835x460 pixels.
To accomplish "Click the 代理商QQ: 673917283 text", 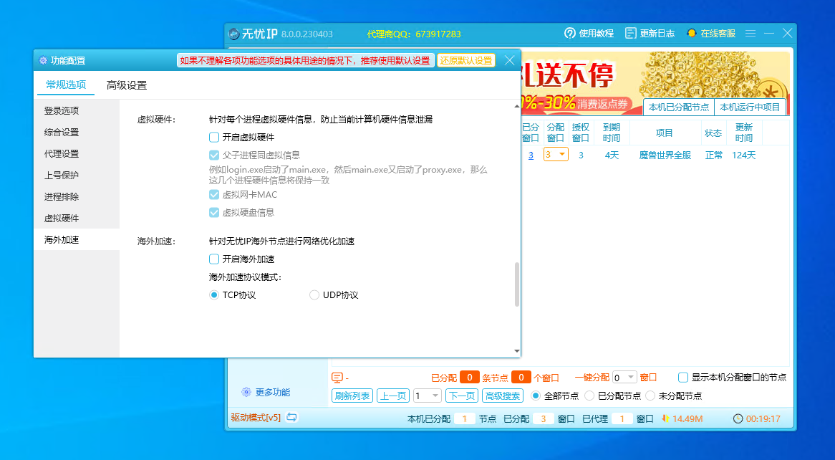I will pos(414,34).
